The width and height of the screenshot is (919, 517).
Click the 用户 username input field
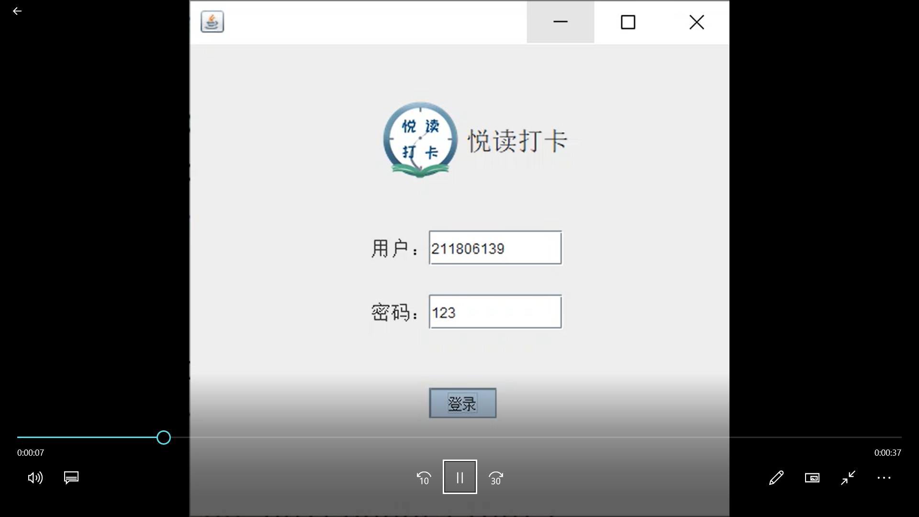pos(495,248)
